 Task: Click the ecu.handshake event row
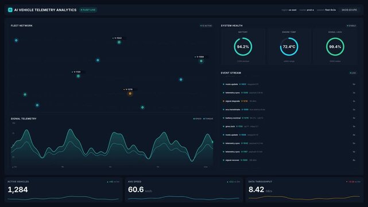tap(289, 109)
